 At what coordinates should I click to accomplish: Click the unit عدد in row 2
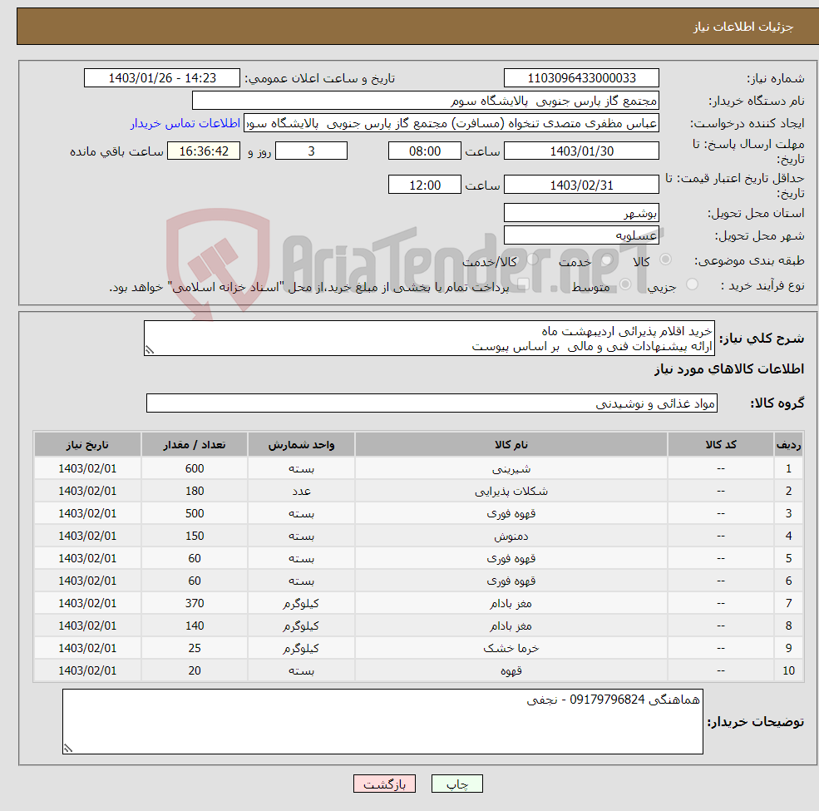301,492
